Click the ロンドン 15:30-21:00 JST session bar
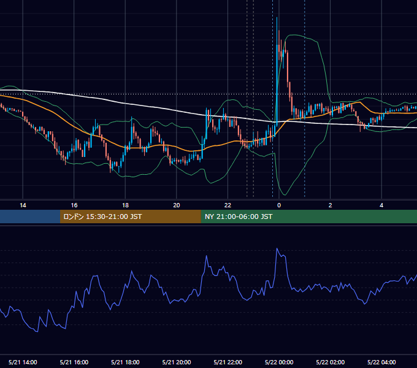This screenshot has height=368, width=417. tap(130, 217)
